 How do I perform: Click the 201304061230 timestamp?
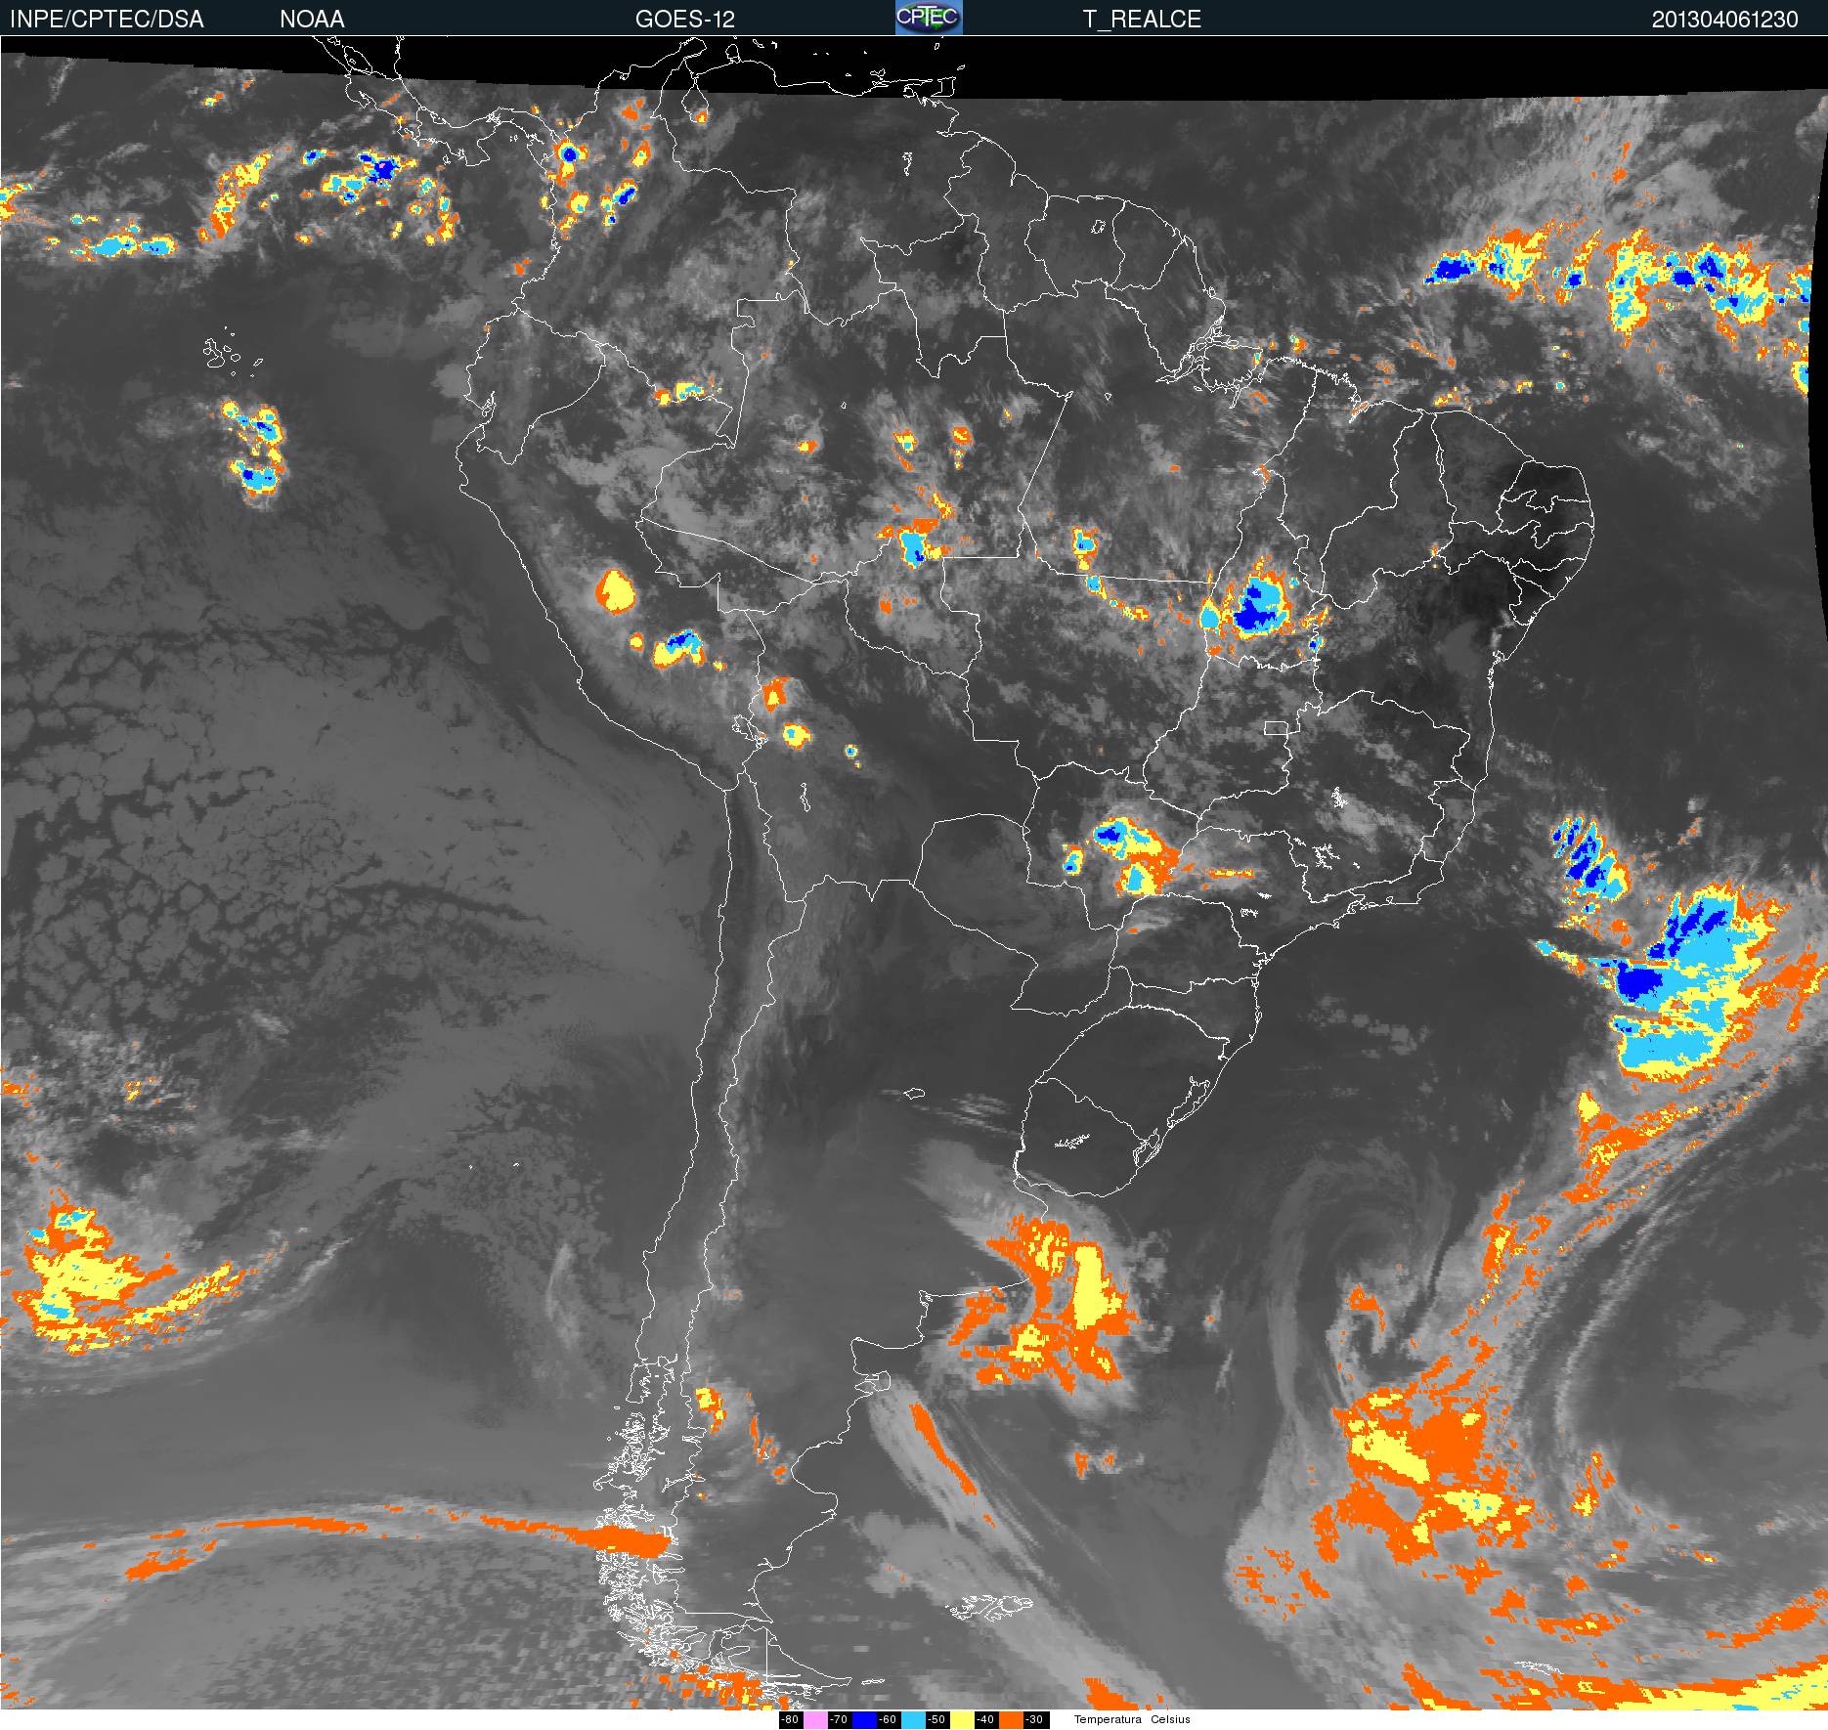[1725, 20]
